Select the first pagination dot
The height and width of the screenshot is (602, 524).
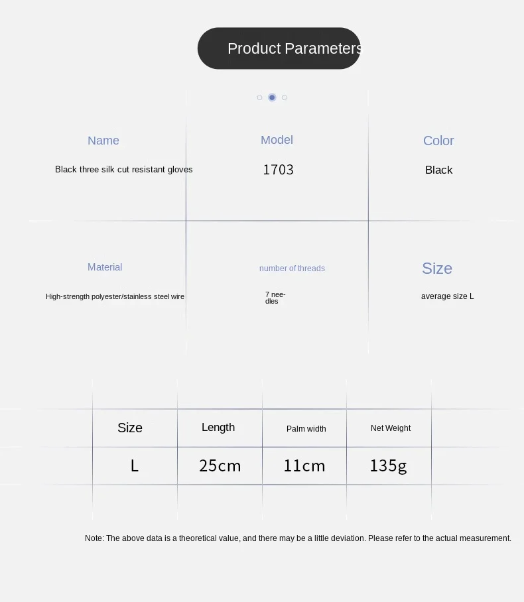click(259, 97)
